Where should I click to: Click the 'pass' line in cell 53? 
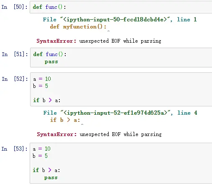(51, 177)
